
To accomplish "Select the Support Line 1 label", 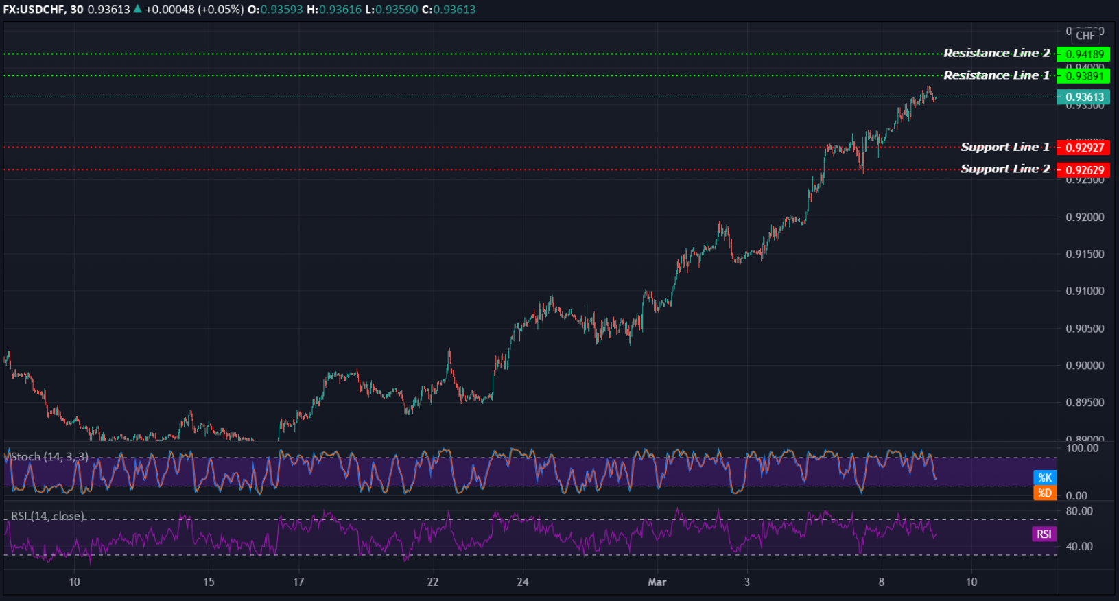I will coord(1005,147).
